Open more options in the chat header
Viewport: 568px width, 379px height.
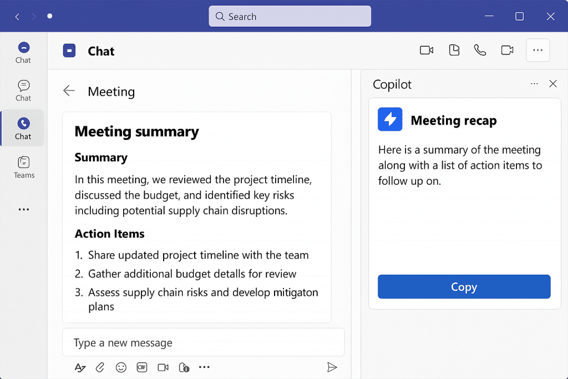[537, 50]
